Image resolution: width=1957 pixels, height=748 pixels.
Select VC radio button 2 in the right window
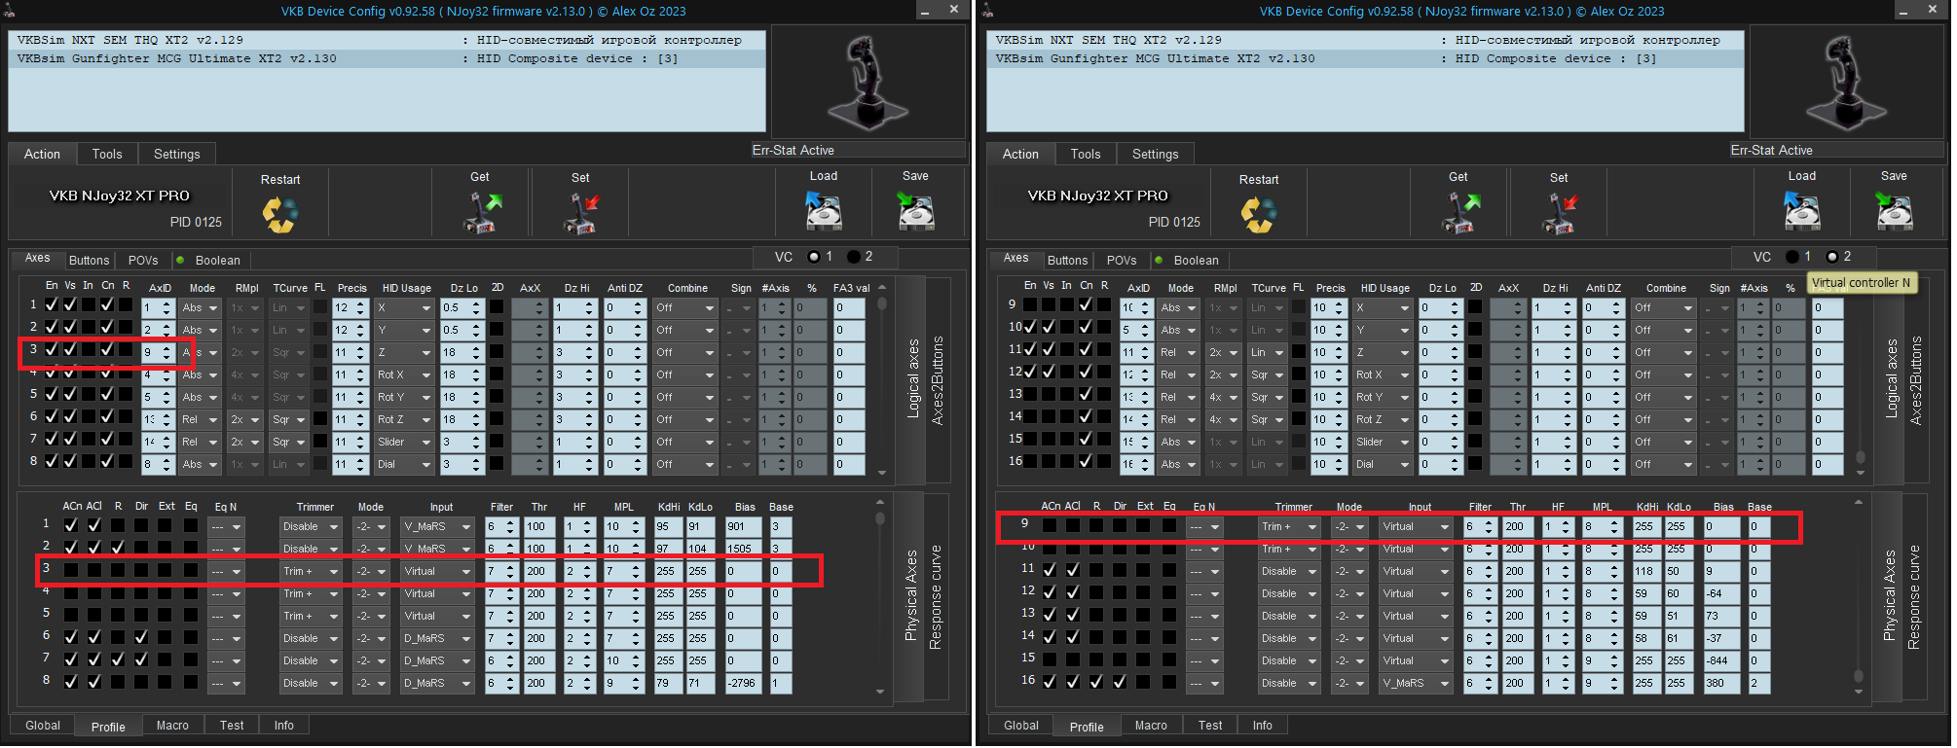click(x=1832, y=257)
